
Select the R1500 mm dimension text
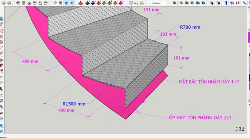[x=74, y=104]
